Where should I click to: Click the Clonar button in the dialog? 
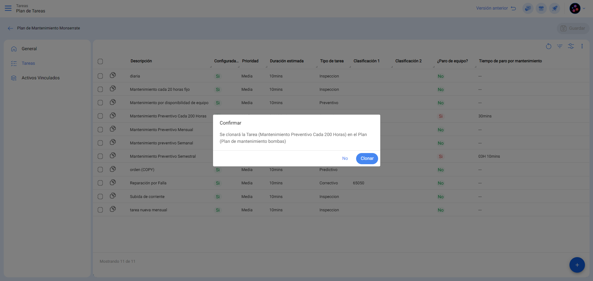tap(367, 158)
